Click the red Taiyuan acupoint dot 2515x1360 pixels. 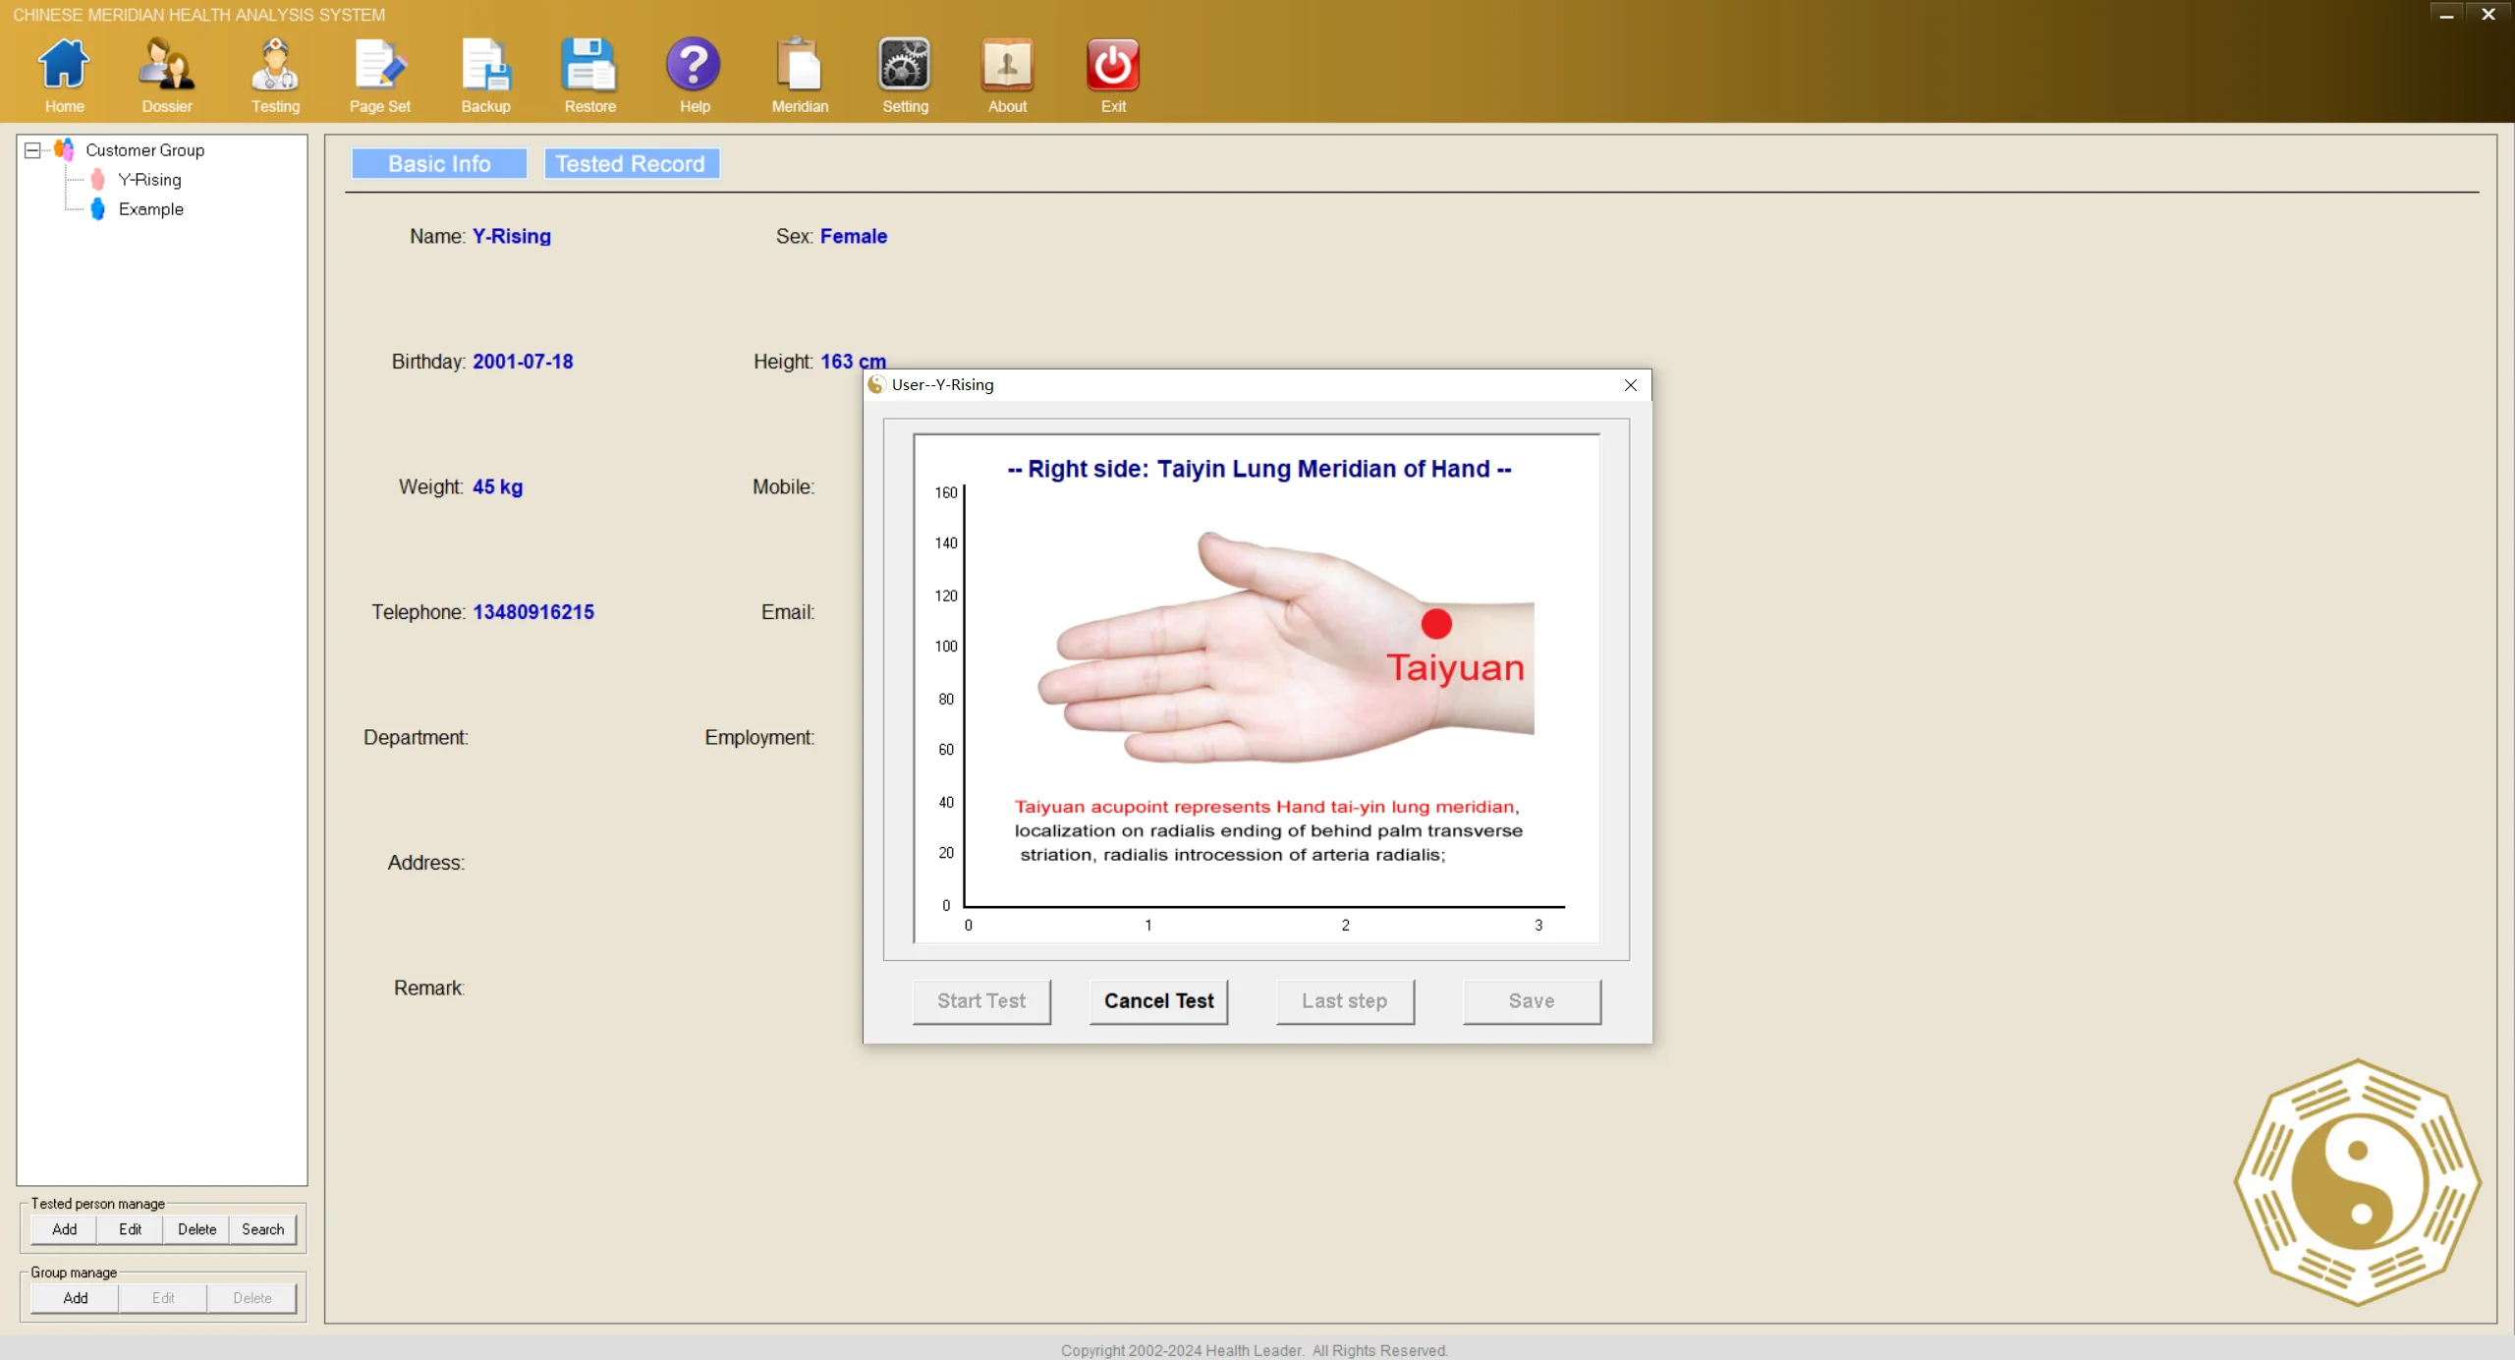[1435, 624]
